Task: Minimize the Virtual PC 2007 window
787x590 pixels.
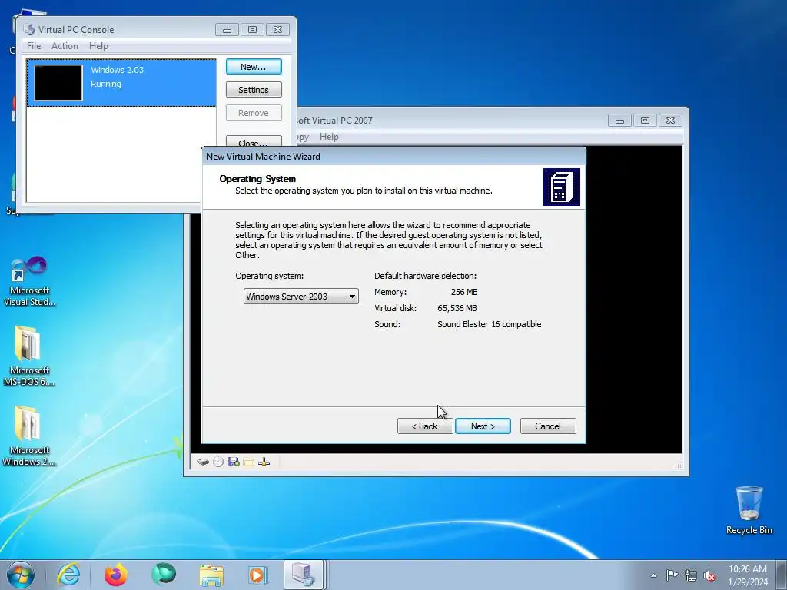Action: point(620,121)
